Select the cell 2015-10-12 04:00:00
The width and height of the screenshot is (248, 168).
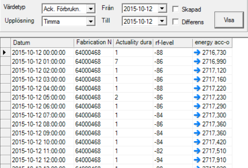click(42, 88)
